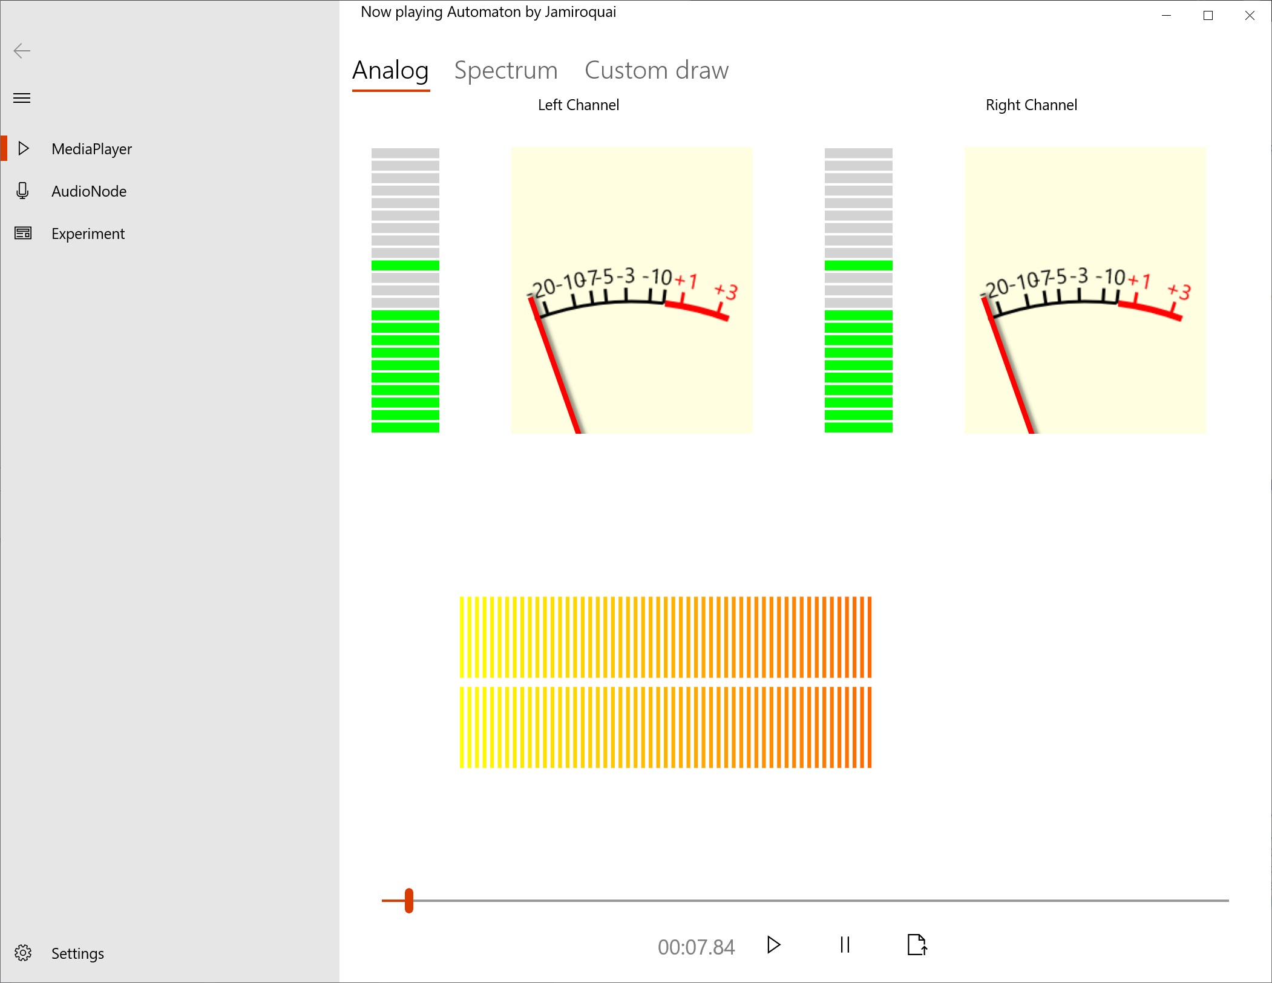Click the AudioNode microphone icon
Image resolution: width=1272 pixels, height=983 pixels.
pos(22,191)
